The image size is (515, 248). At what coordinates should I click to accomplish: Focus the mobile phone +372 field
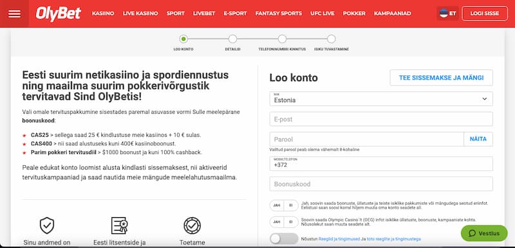click(x=381, y=163)
